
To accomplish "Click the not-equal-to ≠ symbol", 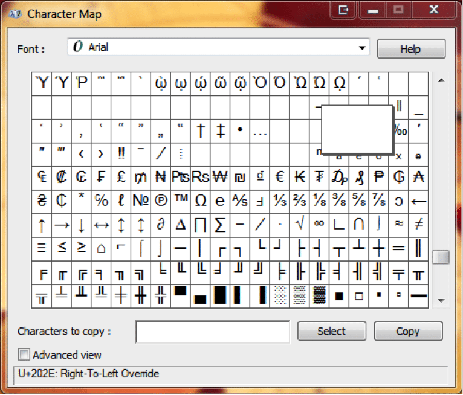I will click(418, 224).
